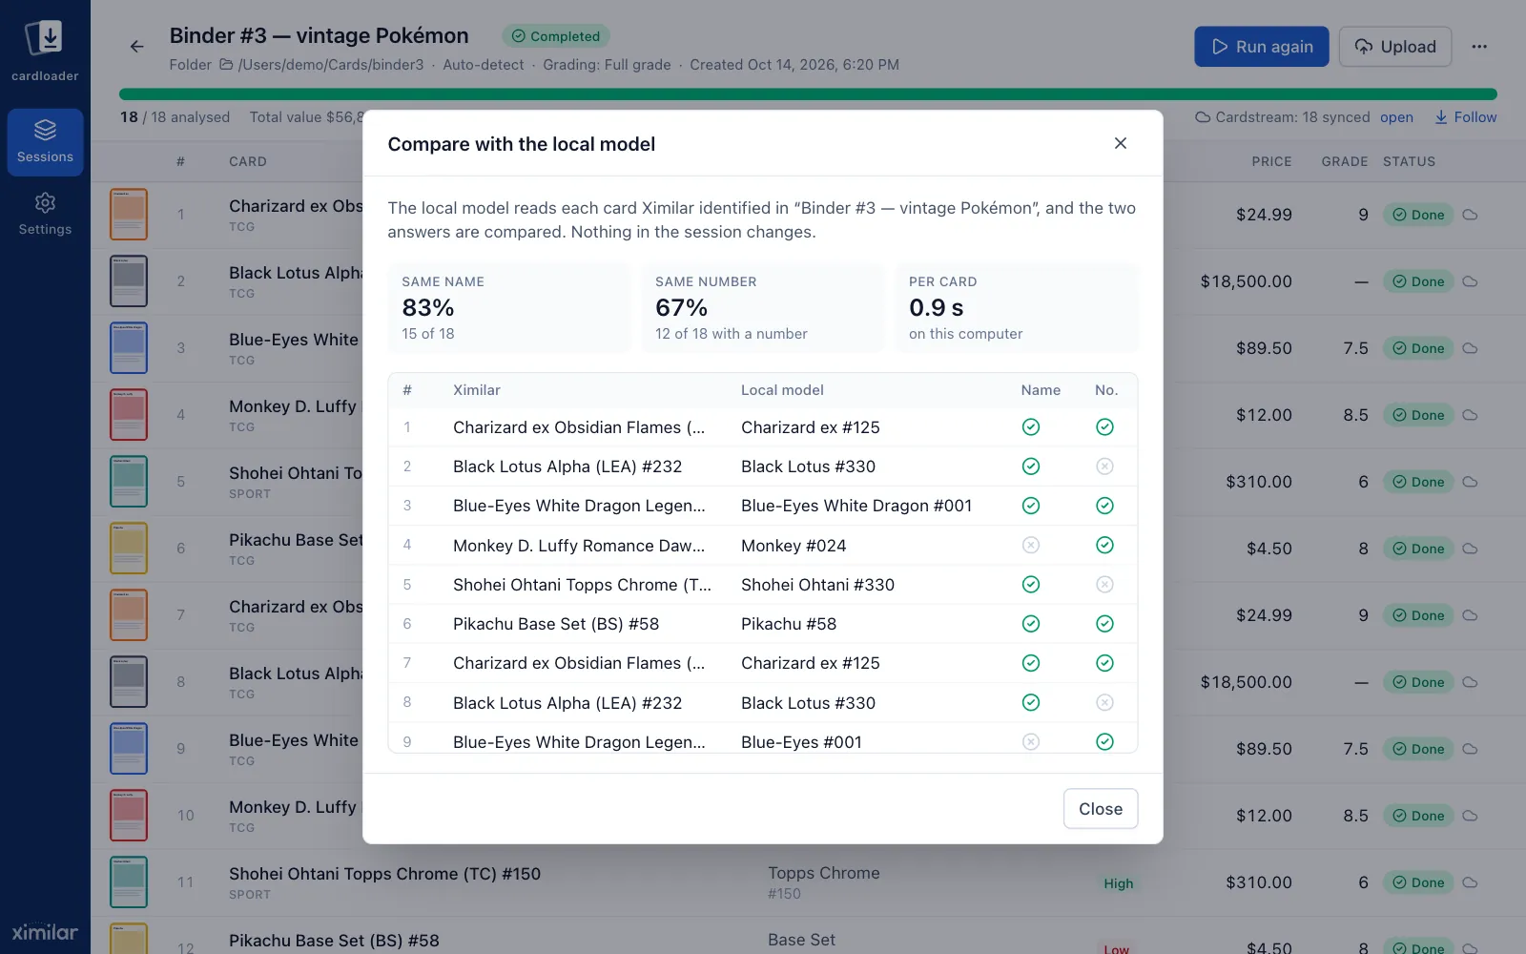This screenshot has height=954, width=1526.
Task: Click the Cardstream open link
Action: pyautogui.click(x=1396, y=117)
